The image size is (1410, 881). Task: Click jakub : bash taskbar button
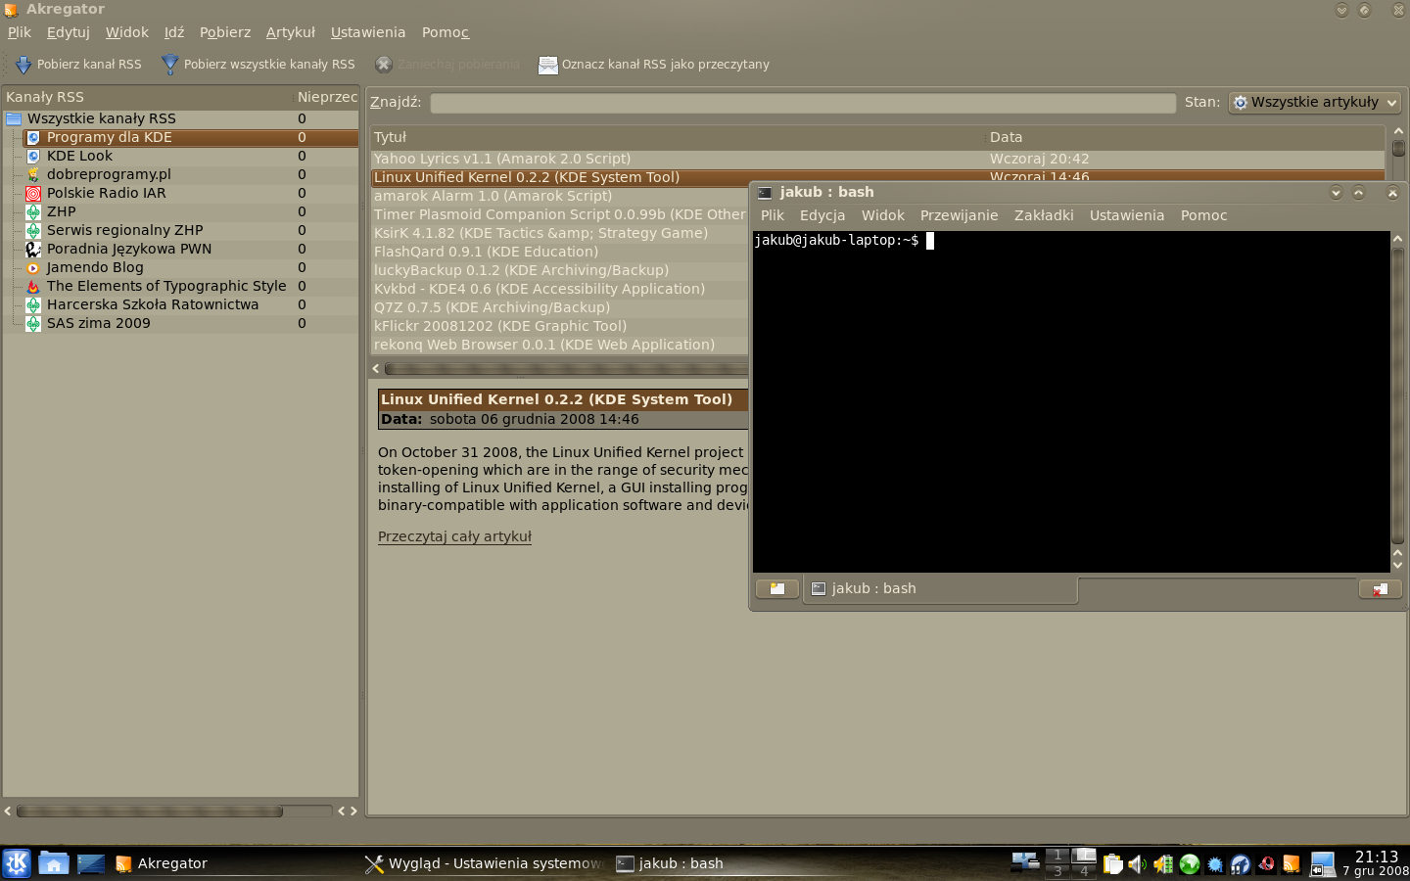point(734,863)
